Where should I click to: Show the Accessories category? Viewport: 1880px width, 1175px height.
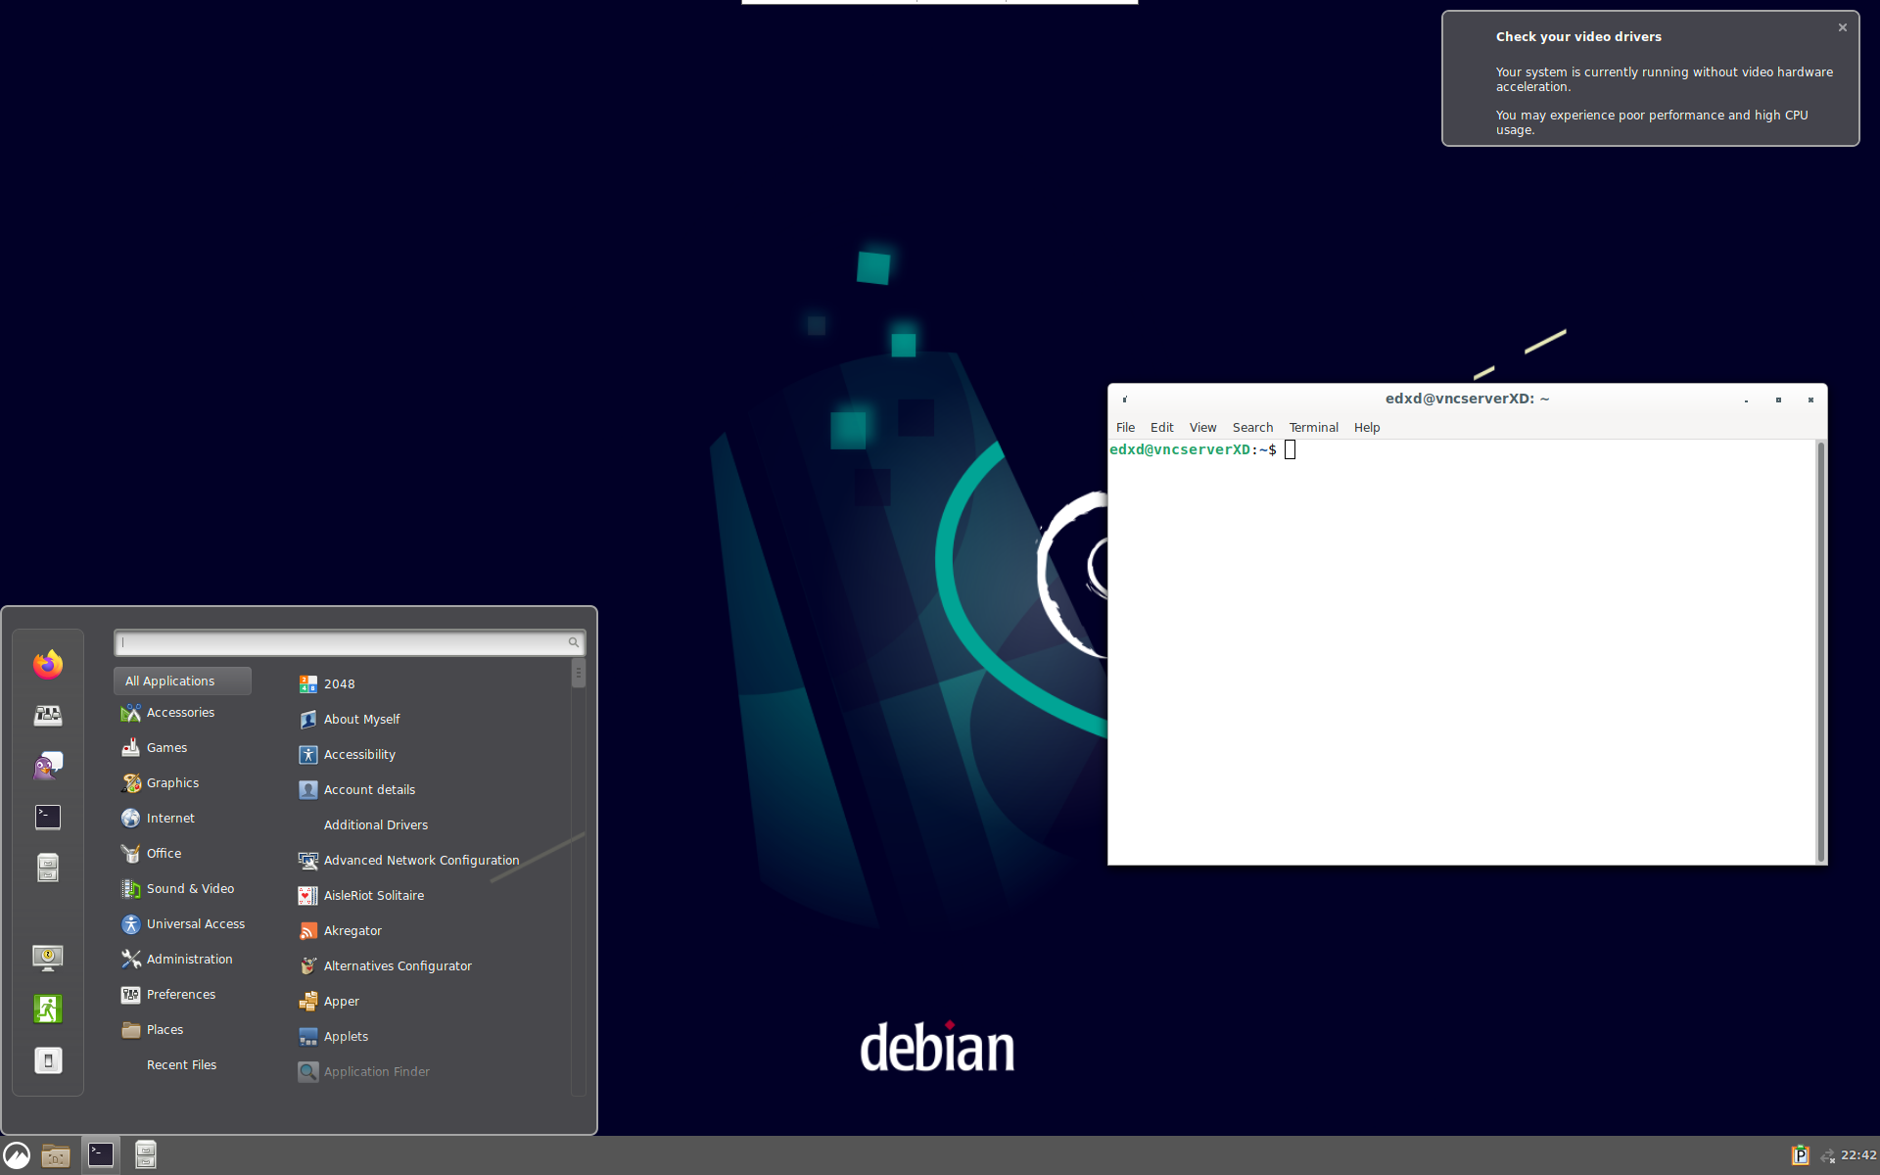point(182,713)
